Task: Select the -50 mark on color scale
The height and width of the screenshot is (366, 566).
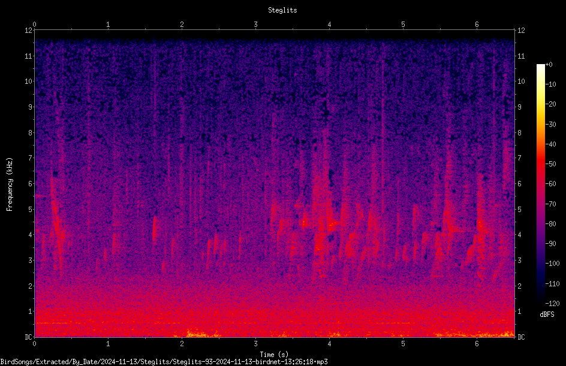Action: [x=550, y=164]
